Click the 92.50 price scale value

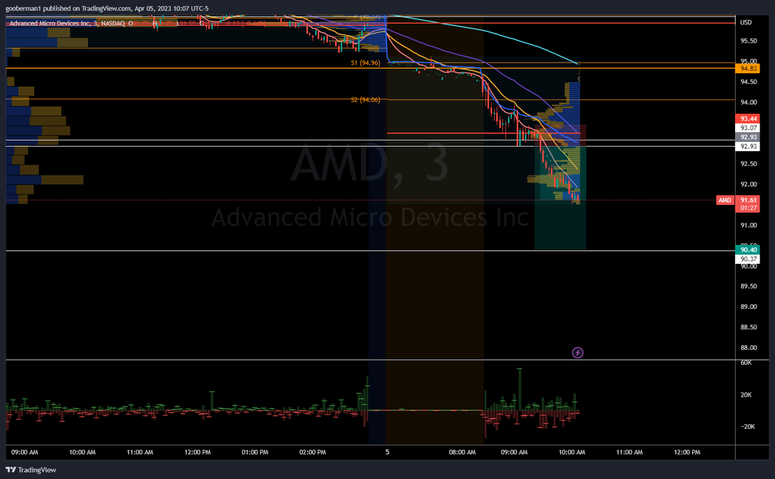click(x=749, y=164)
